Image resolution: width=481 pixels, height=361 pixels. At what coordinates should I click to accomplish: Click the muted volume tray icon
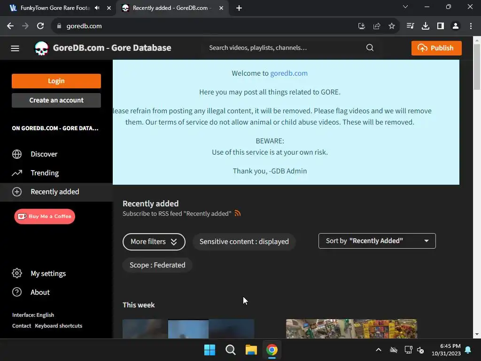420,350
